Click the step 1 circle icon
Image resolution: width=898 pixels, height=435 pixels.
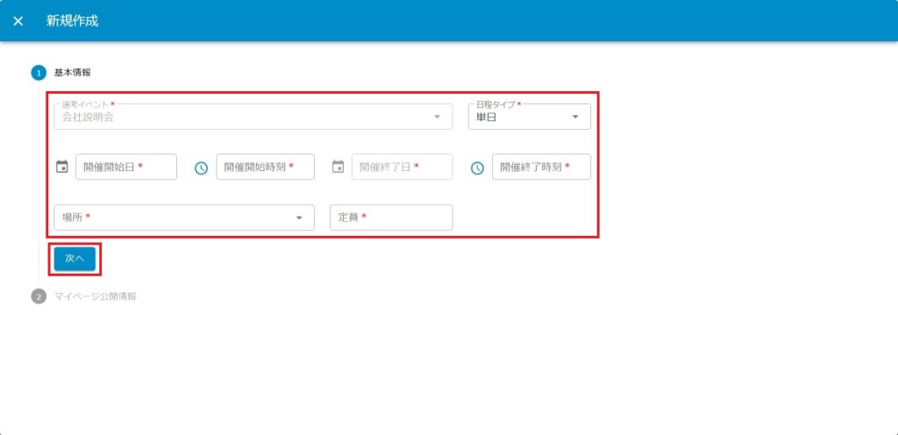[39, 72]
